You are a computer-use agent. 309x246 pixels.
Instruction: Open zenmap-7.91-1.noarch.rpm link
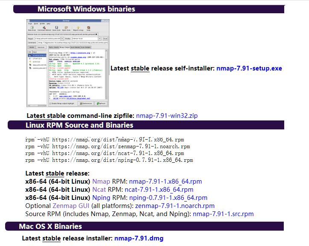click(x=175, y=206)
